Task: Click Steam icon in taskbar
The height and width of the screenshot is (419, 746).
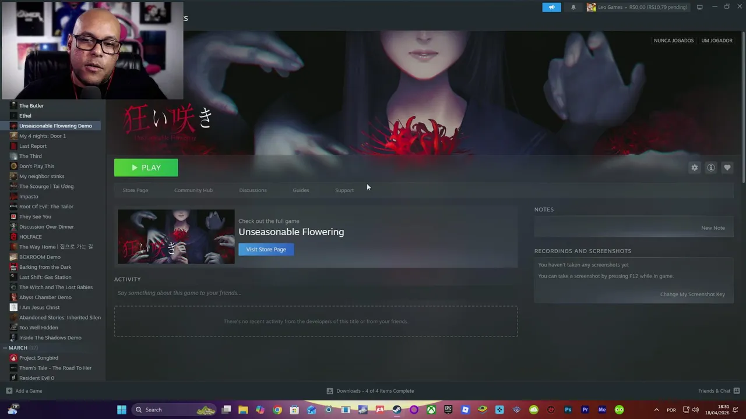Action: coord(397,410)
